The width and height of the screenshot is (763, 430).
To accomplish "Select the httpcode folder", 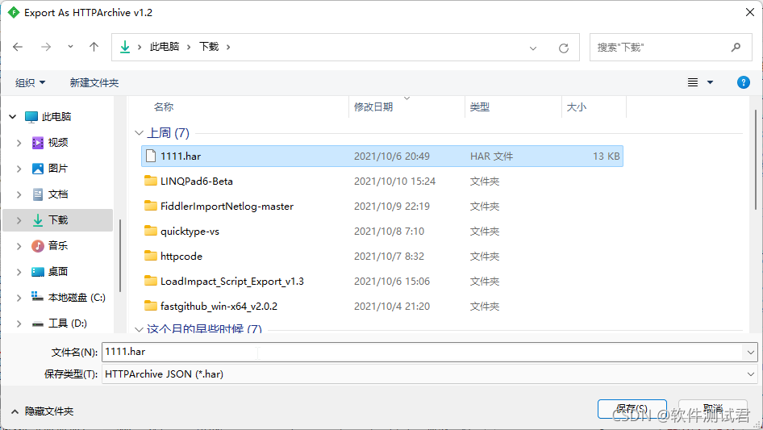I will (x=181, y=257).
